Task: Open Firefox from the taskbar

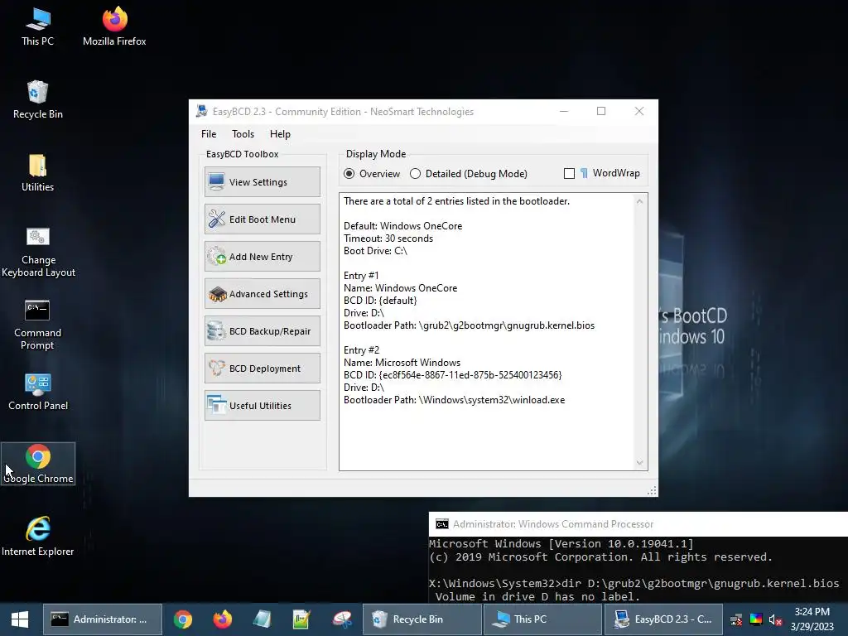Action: tap(222, 619)
